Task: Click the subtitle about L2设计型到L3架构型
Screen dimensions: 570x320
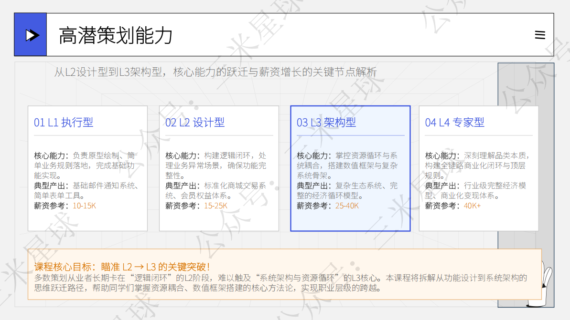Action: pyautogui.click(x=215, y=72)
